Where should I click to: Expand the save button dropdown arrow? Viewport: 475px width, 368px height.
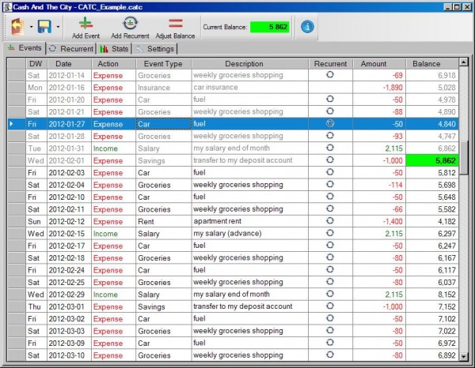click(x=59, y=28)
